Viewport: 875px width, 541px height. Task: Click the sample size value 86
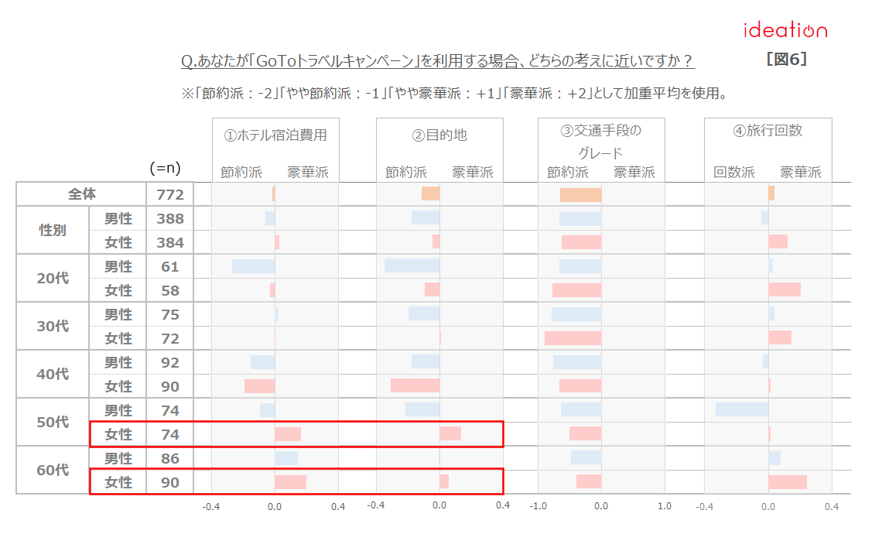tap(169, 459)
